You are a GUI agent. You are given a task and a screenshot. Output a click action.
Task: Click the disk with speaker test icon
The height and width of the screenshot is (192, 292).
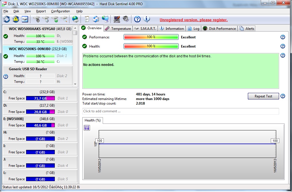36,19
